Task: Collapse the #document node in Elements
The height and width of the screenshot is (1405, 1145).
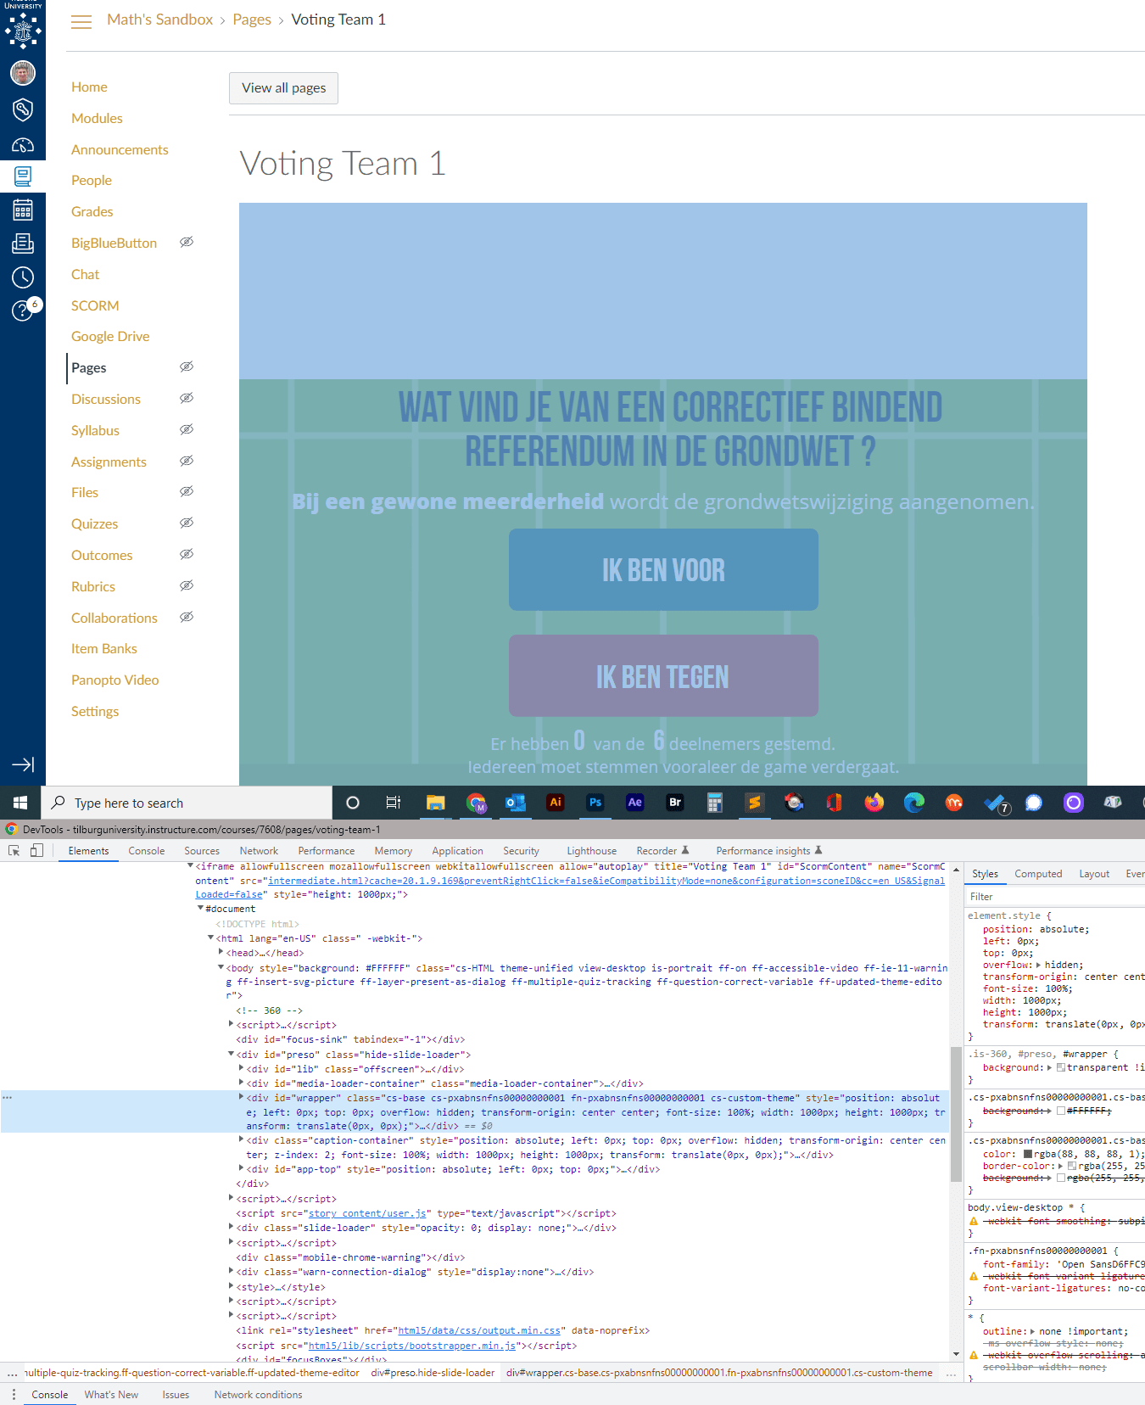Action: pos(200,909)
